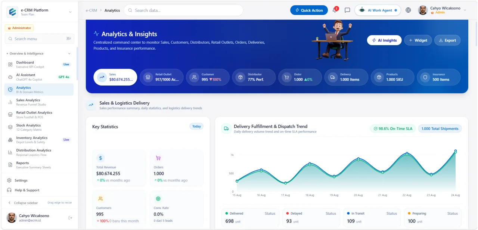478x230 pixels.
Task: Click the AI Insights button
Action: [384, 40]
